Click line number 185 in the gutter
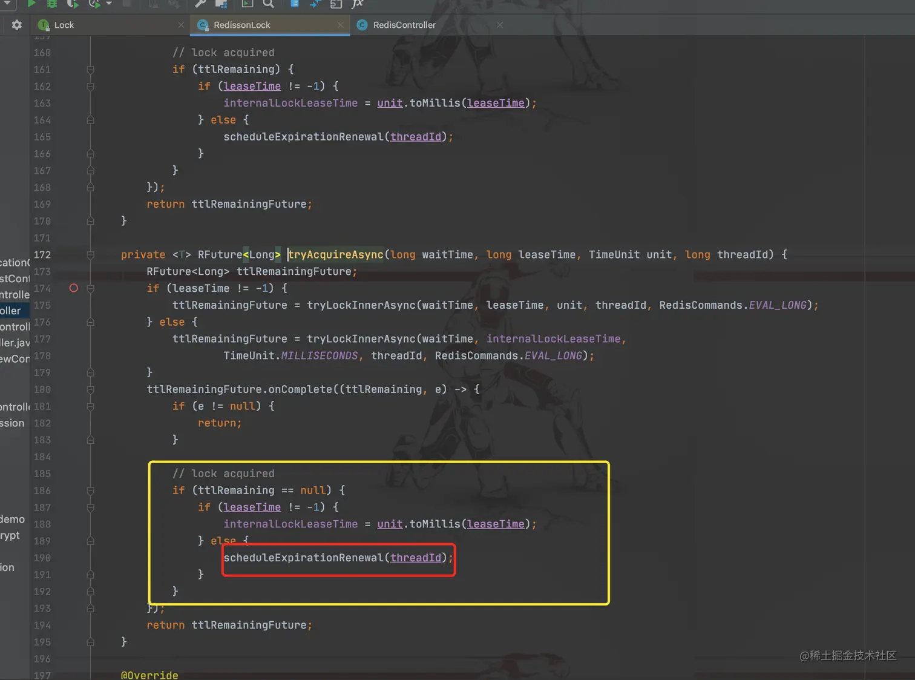915x680 pixels. pos(42,474)
